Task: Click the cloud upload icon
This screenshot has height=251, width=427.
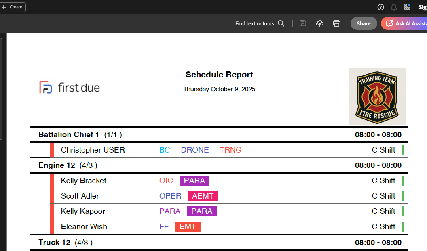Action: [x=319, y=23]
